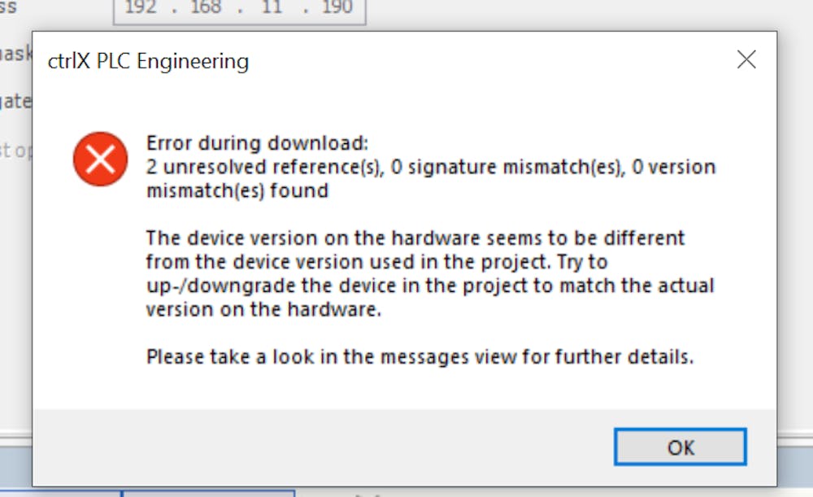813x497 pixels.
Task: Click the ss label at top left
Action: pos(7,8)
